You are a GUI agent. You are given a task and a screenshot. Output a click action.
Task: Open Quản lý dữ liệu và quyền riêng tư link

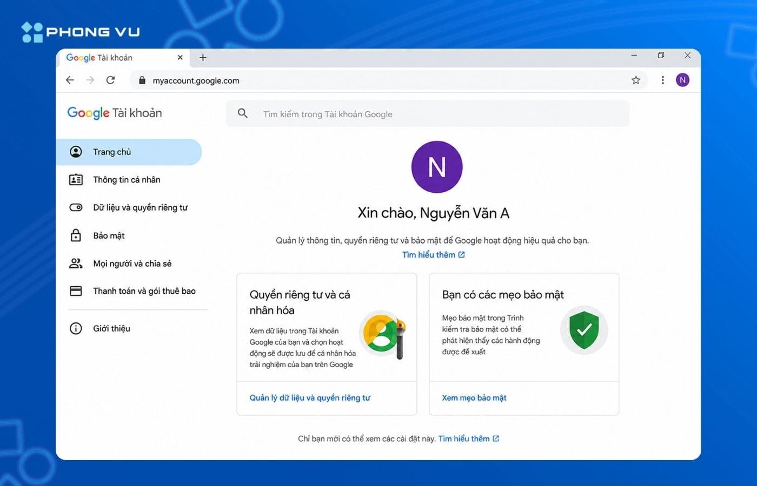pos(310,398)
